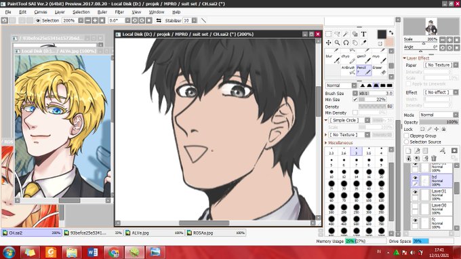
Task: Select brush size preset 3.5
Action: [x=369, y=151]
